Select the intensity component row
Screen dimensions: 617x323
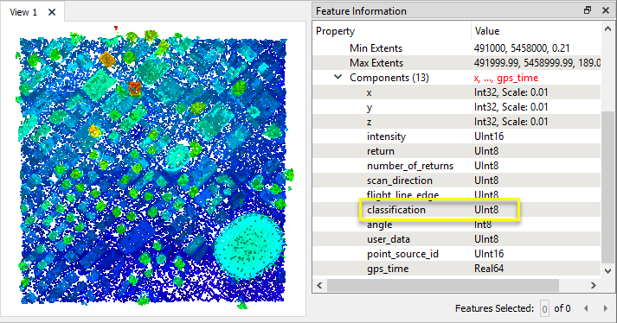pos(457,136)
